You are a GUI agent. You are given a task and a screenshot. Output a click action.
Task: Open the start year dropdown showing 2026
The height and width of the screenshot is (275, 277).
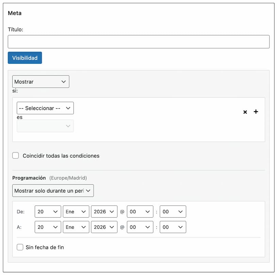(x=104, y=211)
